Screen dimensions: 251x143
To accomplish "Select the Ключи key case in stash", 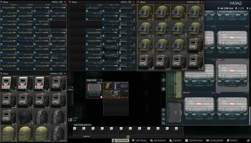I will click(174, 113).
